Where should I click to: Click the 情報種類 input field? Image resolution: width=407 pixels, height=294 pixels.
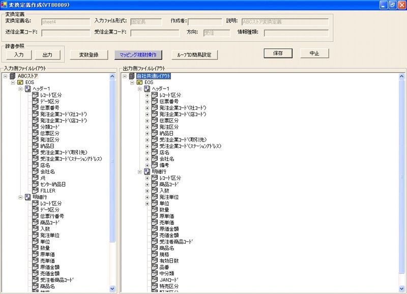[296, 33]
